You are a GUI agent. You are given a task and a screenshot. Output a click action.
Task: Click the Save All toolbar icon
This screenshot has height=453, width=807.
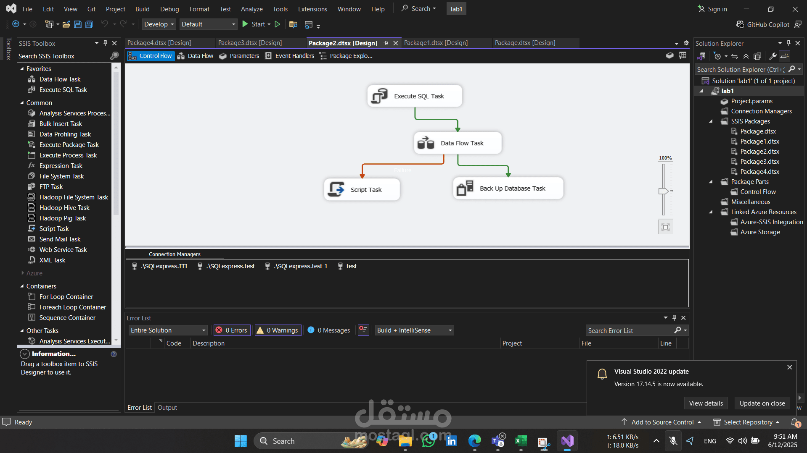[x=89, y=24]
